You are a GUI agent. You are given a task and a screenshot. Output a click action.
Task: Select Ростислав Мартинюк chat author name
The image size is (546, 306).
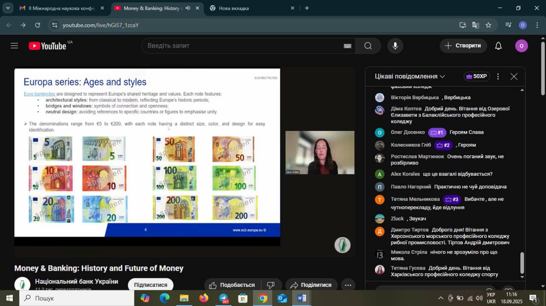click(417, 157)
